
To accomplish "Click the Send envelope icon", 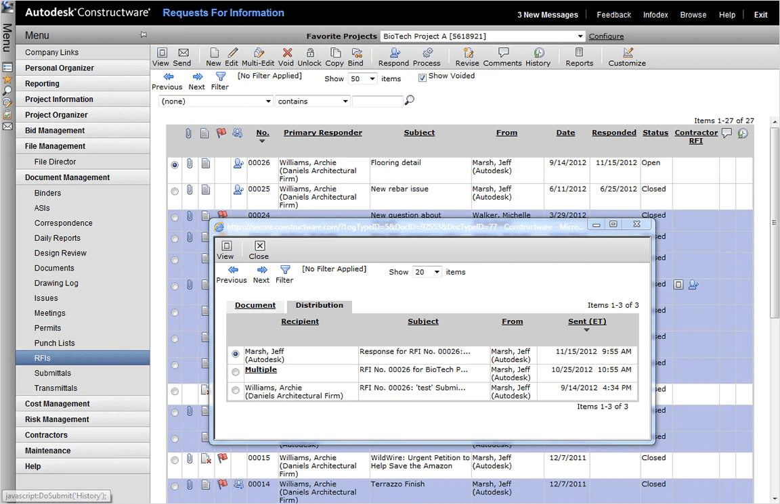I will 183,53.
